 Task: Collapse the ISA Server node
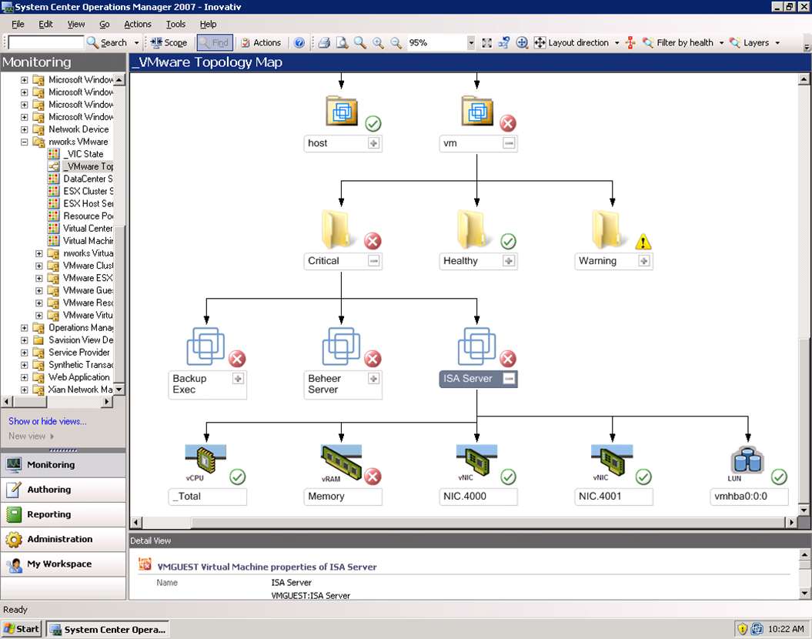point(509,379)
